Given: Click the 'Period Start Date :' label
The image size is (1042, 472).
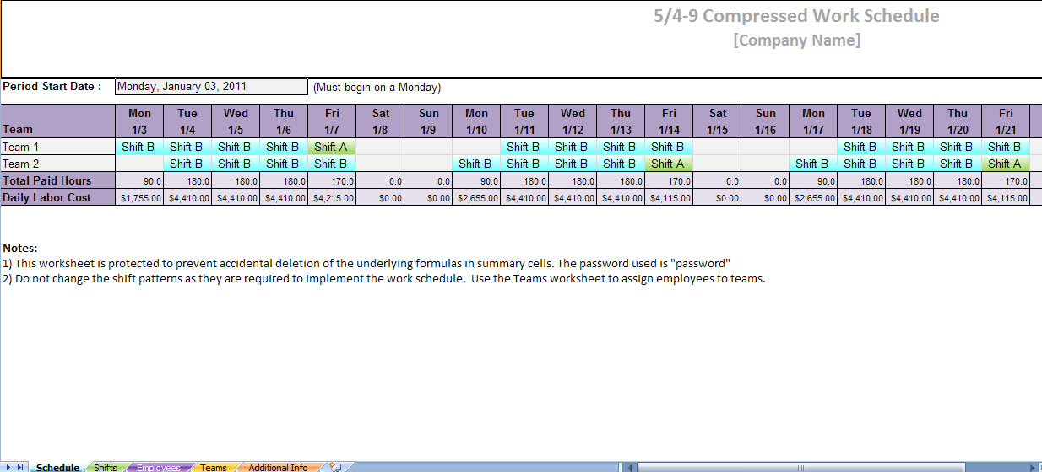Looking at the screenshot, I should [x=52, y=87].
